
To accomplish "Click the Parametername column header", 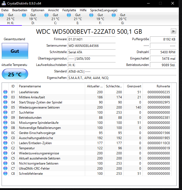I will coord(51,86).
